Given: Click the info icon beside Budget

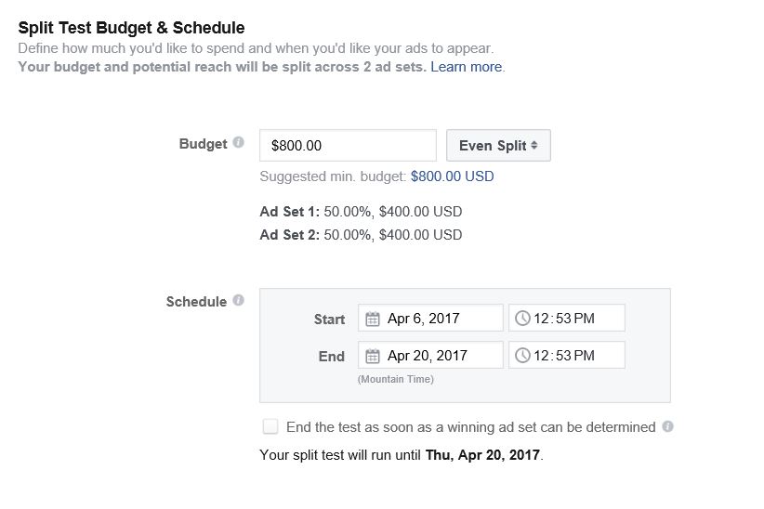Looking at the screenshot, I should [238, 142].
